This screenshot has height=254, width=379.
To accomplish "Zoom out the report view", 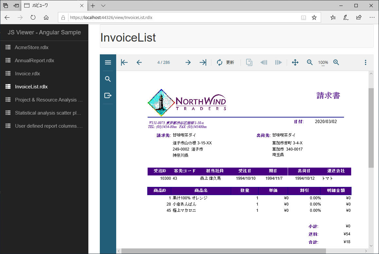I will click(310, 63).
